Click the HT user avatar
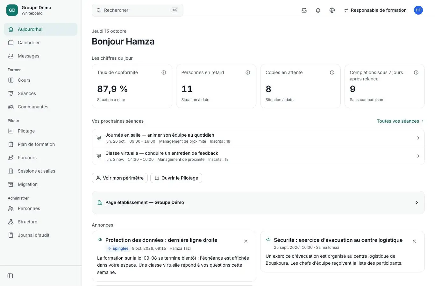 (418, 10)
